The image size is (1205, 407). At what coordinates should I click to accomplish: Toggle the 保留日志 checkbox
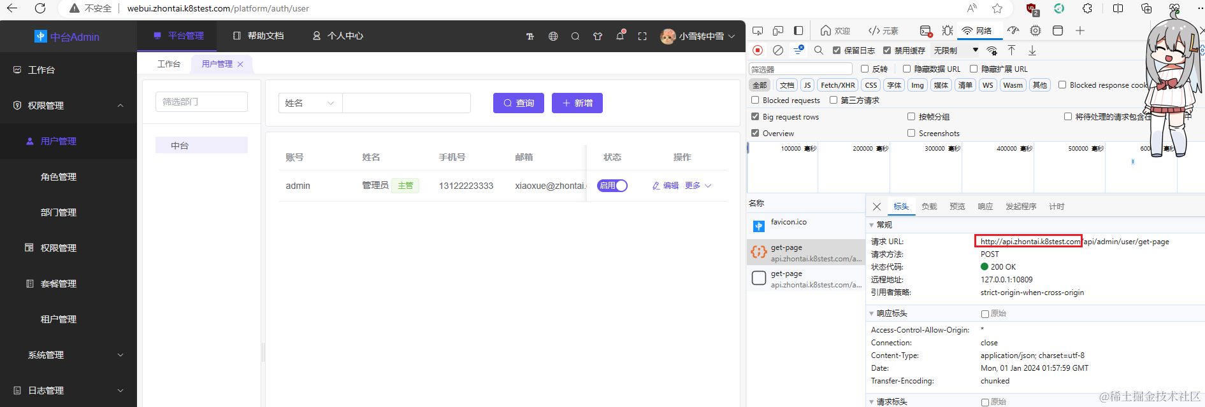pyautogui.click(x=837, y=50)
